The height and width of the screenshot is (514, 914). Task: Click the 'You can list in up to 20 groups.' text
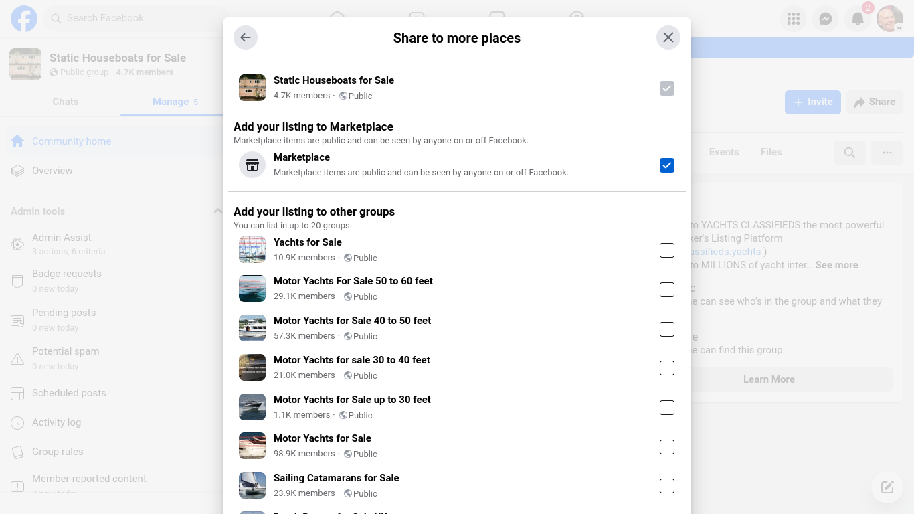pos(292,226)
